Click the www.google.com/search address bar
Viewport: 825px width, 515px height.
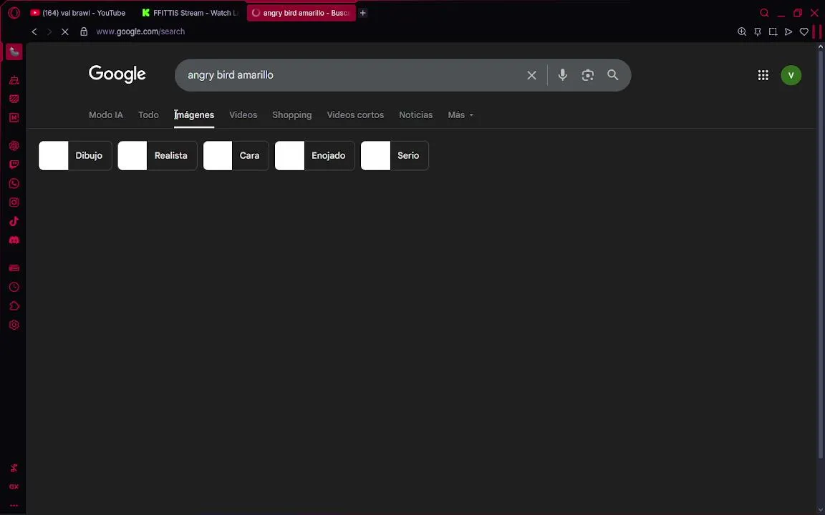point(140,31)
